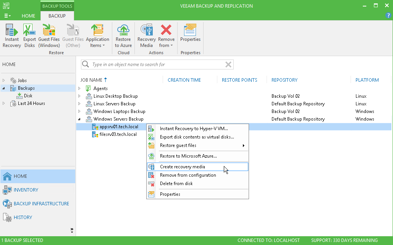Choose Restore to Microsoft Azure

(x=197, y=156)
